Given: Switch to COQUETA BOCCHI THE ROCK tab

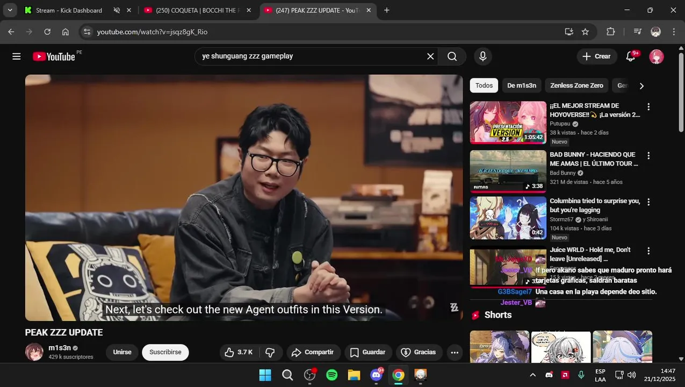Looking at the screenshot, I should (197, 10).
